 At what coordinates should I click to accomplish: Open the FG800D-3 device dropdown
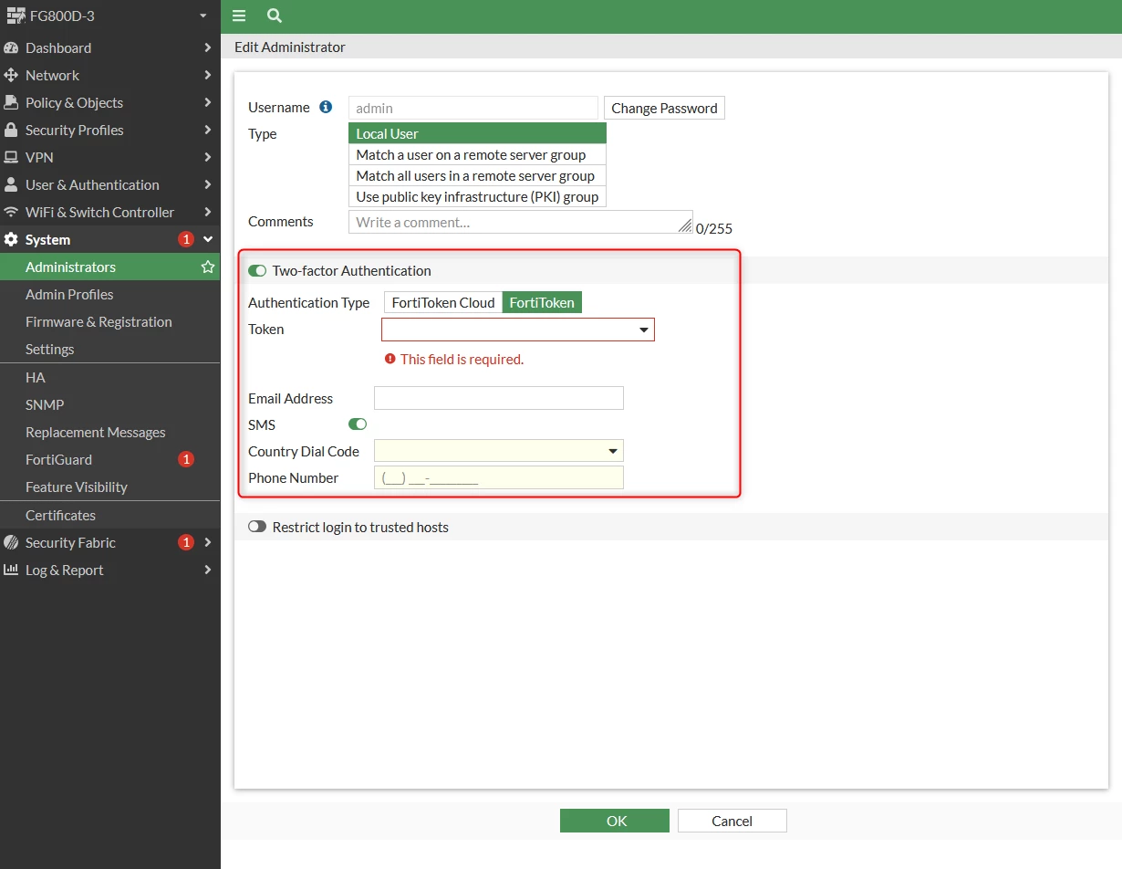click(x=203, y=16)
